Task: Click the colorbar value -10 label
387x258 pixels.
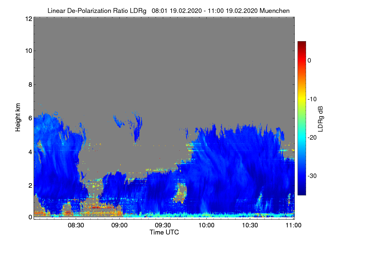Action: point(312,99)
